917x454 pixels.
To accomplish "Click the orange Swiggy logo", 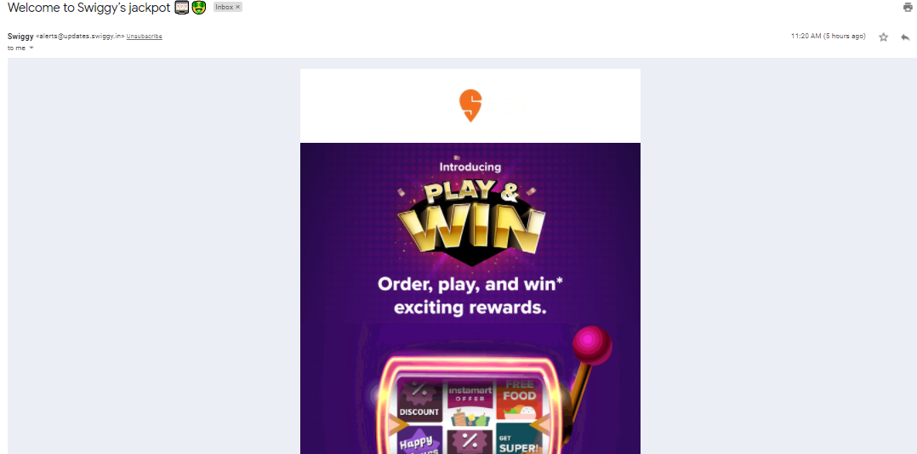I will [470, 105].
